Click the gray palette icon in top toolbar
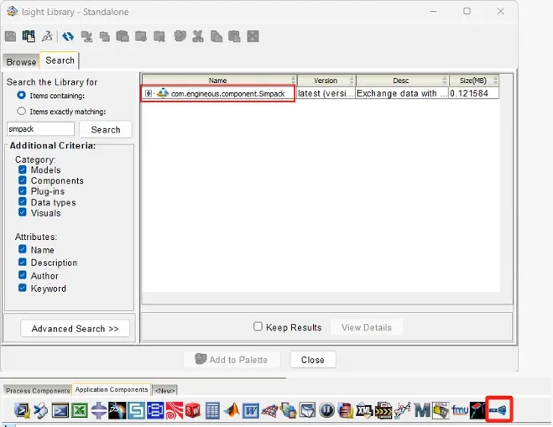Viewport: 553px width, 427px height. (x=180, y=36)
